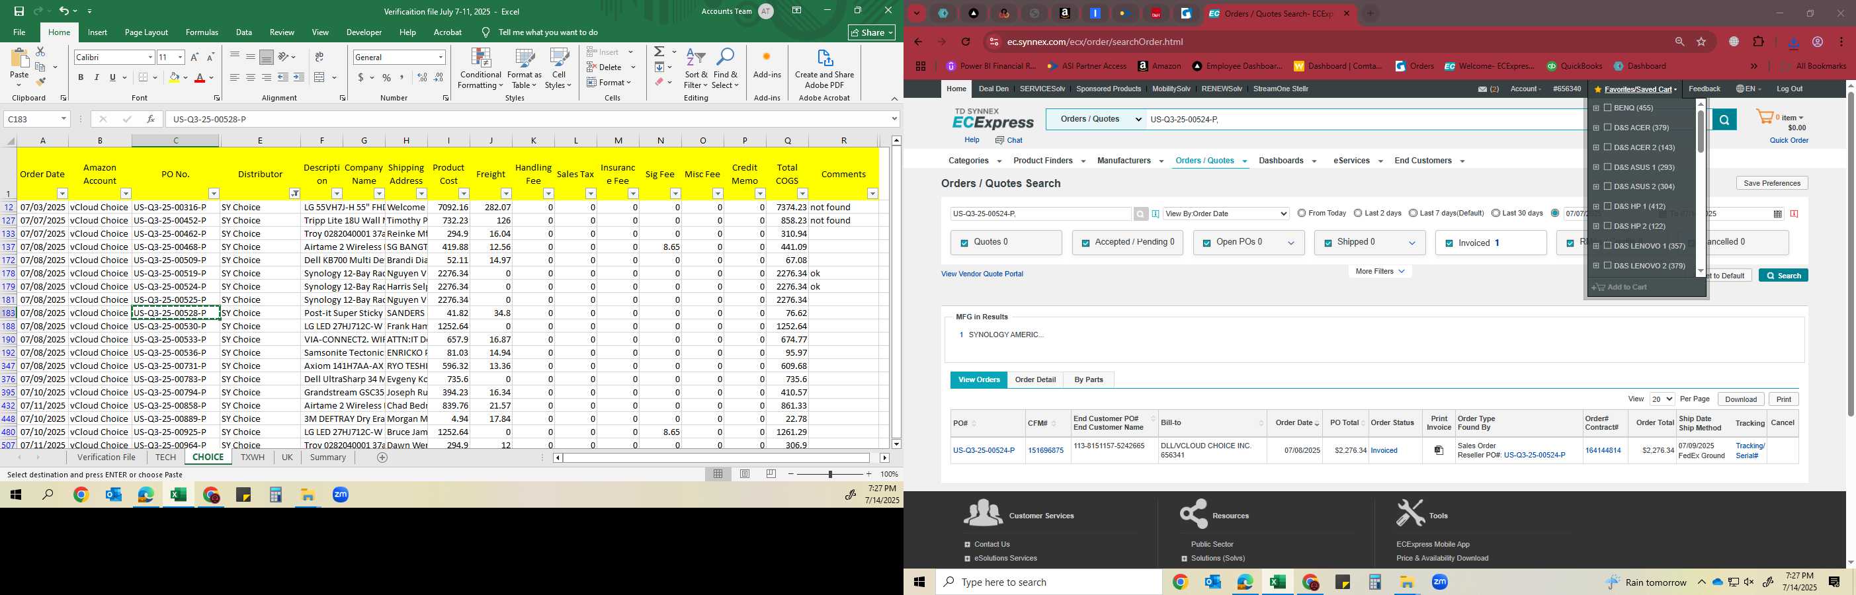Switch to the TECH sheet tab

pos(165,457)
